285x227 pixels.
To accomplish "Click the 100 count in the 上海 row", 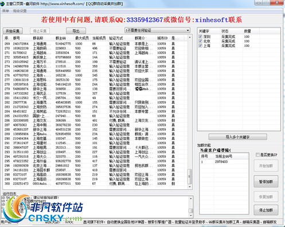I will (x=247, y=46).
